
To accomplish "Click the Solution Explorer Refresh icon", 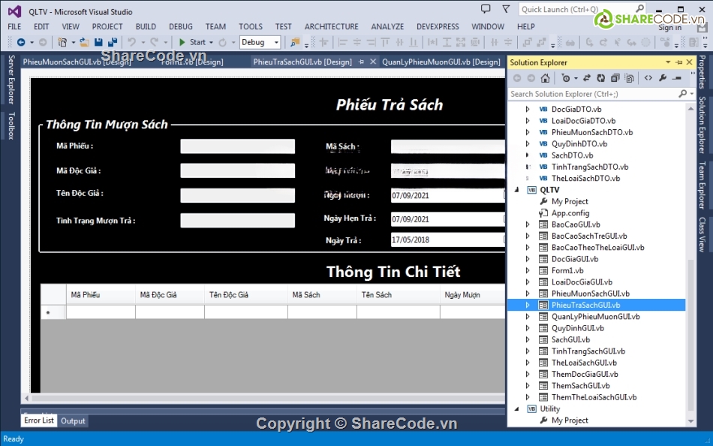I will coord(600,78).
